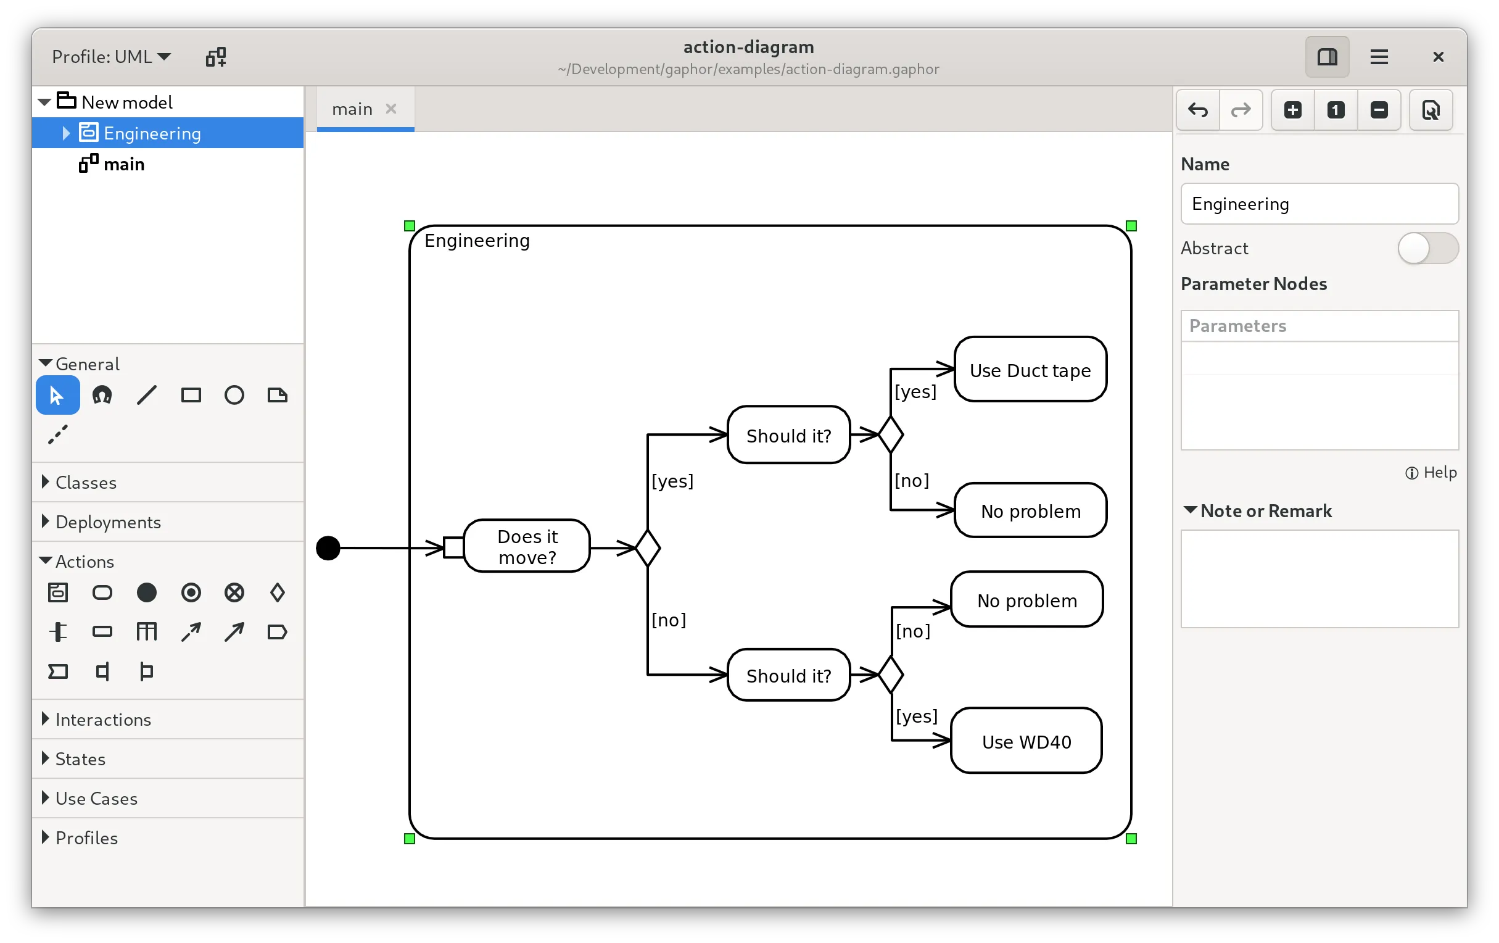Select the Initial node filled circle tool
1499x943 pixels.
coord(146,592)
